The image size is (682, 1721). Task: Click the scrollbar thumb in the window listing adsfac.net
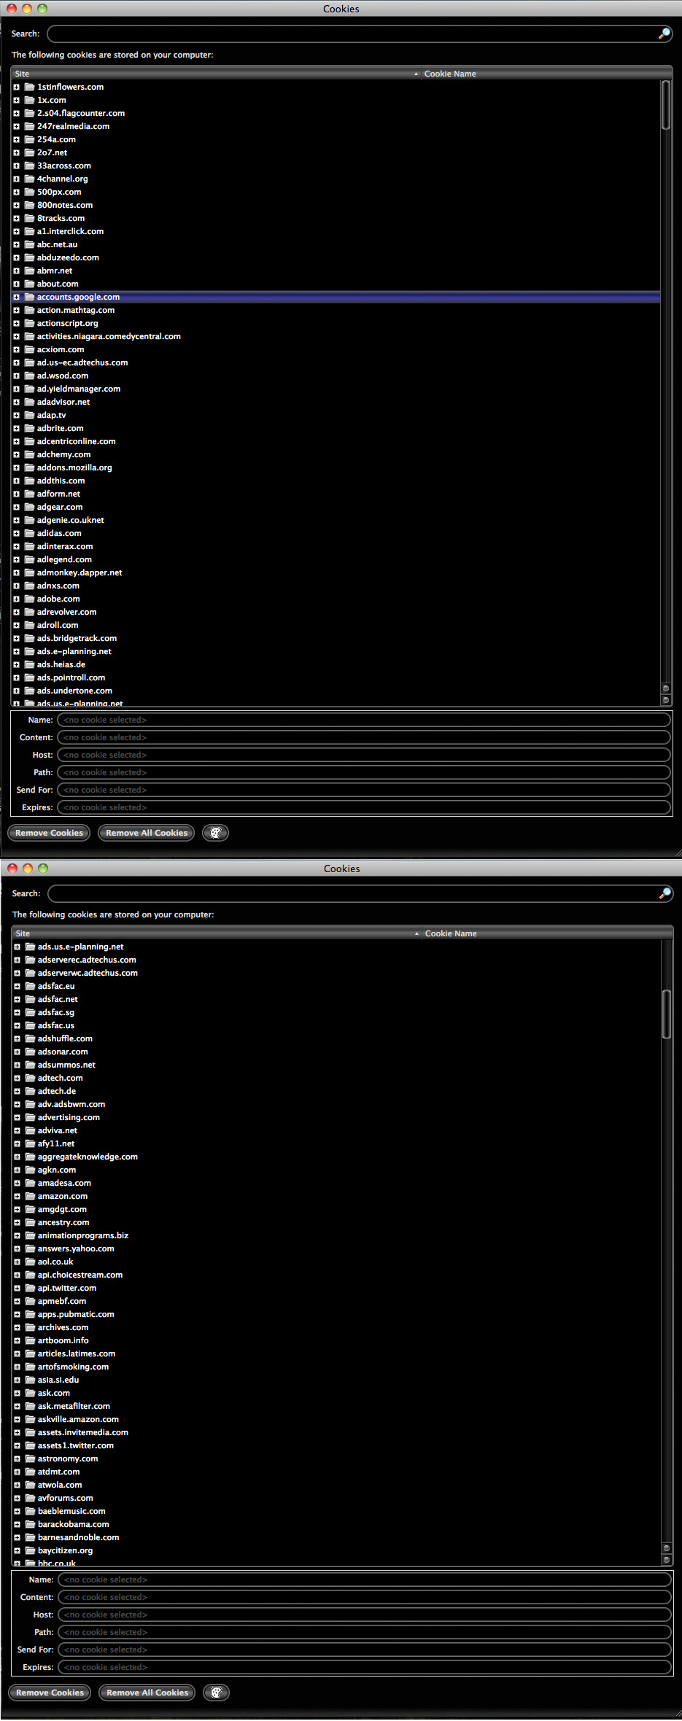(666, 1014)
